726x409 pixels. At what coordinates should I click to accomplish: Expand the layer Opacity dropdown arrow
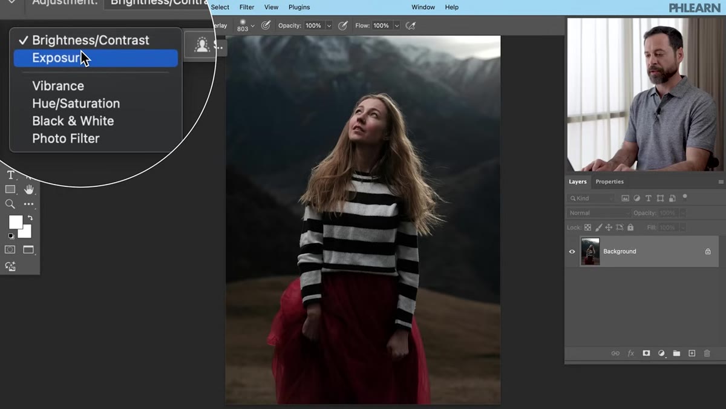click(x=682, y=213)
